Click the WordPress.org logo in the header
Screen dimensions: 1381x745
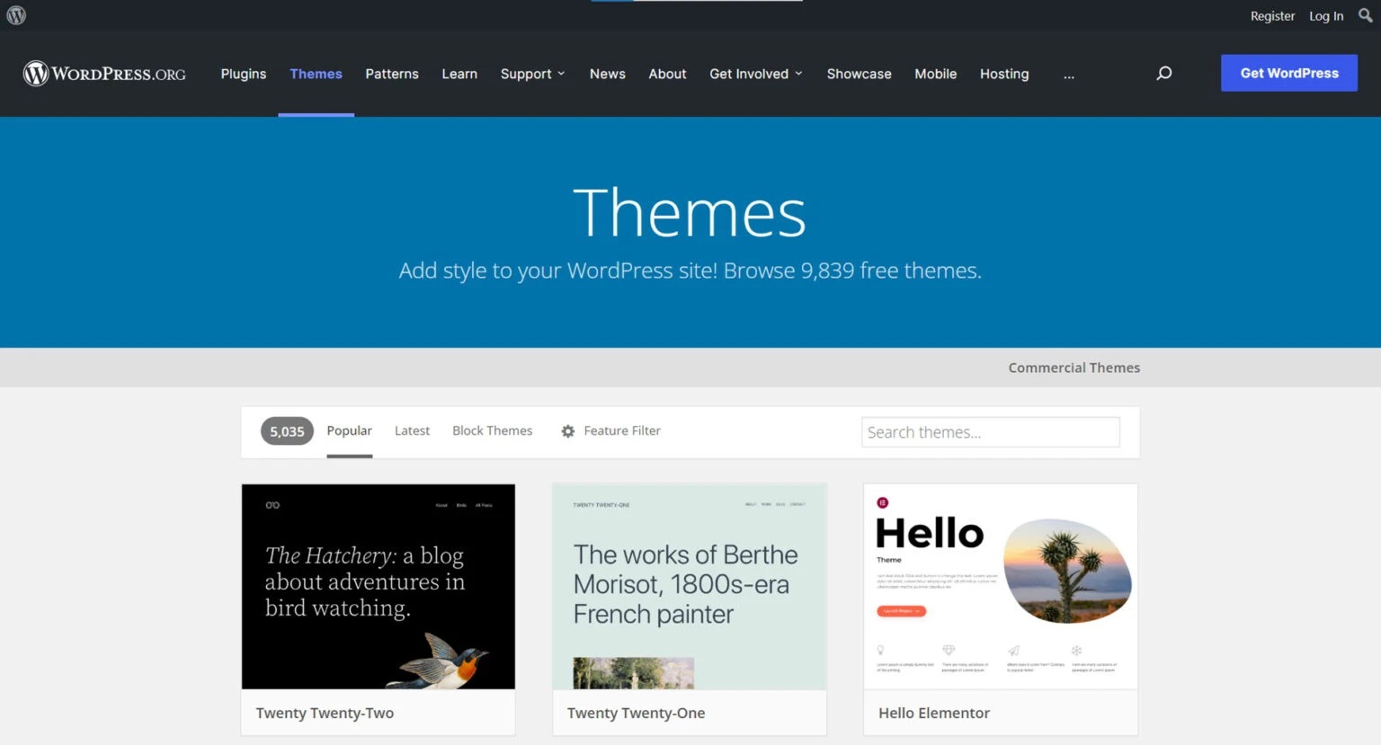click(103, 74)
